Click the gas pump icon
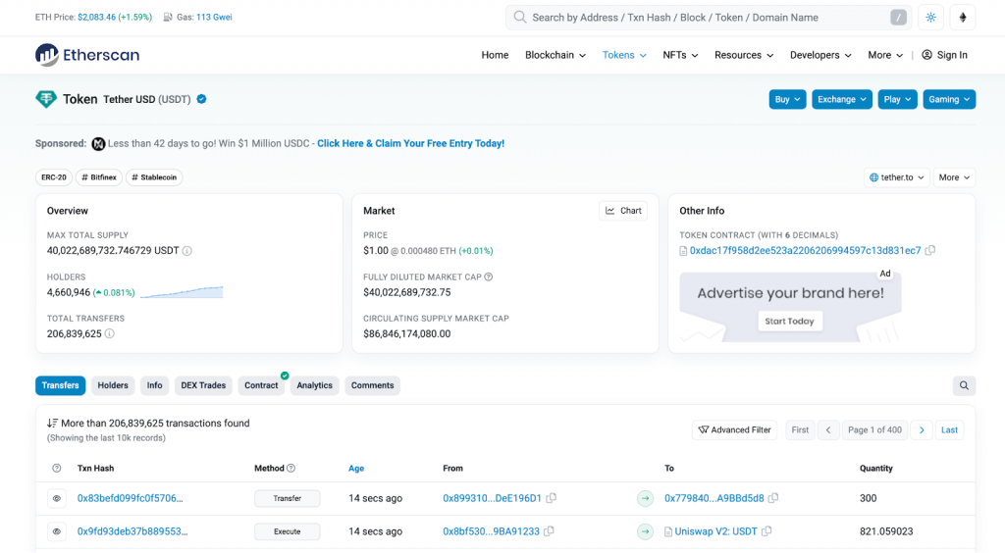Screen dimensions: 1005x553 [168, 18]
